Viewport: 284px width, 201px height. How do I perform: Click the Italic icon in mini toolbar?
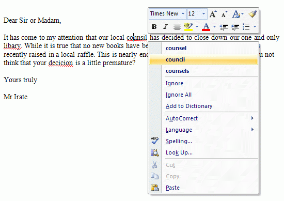pyautogui.click(x=165, y=27)
